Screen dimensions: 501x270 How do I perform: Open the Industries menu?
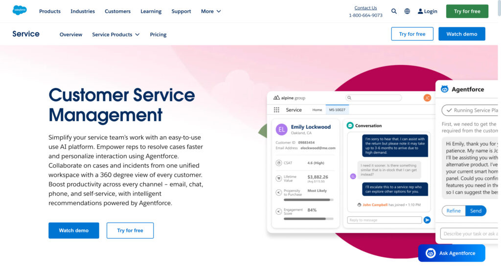point(83,11)
